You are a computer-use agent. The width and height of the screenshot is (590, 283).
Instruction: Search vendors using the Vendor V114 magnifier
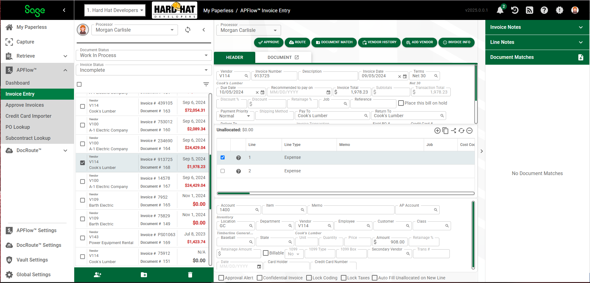pos(246,76)
